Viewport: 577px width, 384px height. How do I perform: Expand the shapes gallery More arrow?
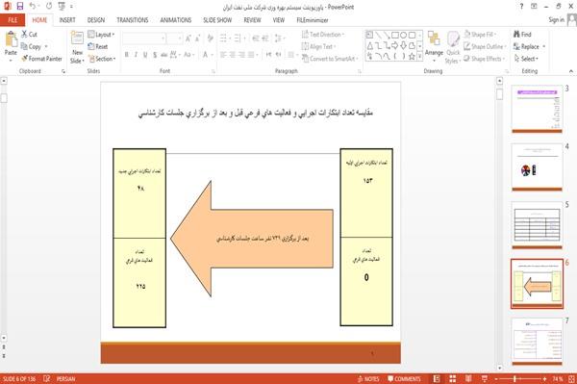pyautogui.click(x=419, y=56)
